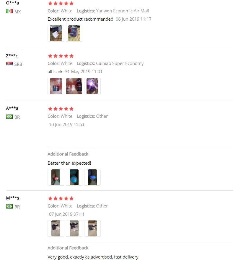Click the five-star rating on Z***c's review

pos(61,56)
